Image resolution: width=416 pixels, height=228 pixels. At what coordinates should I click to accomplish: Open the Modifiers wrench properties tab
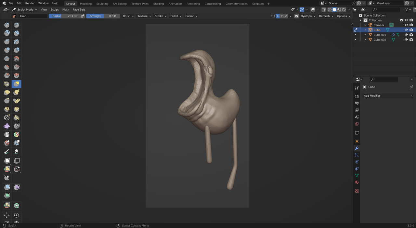(x=357, y=148)
